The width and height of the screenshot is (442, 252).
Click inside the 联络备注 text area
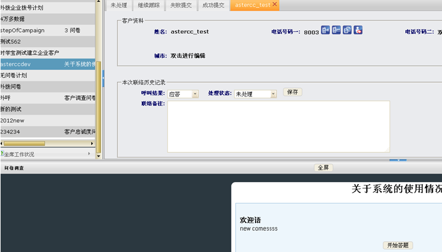[278, 126]
